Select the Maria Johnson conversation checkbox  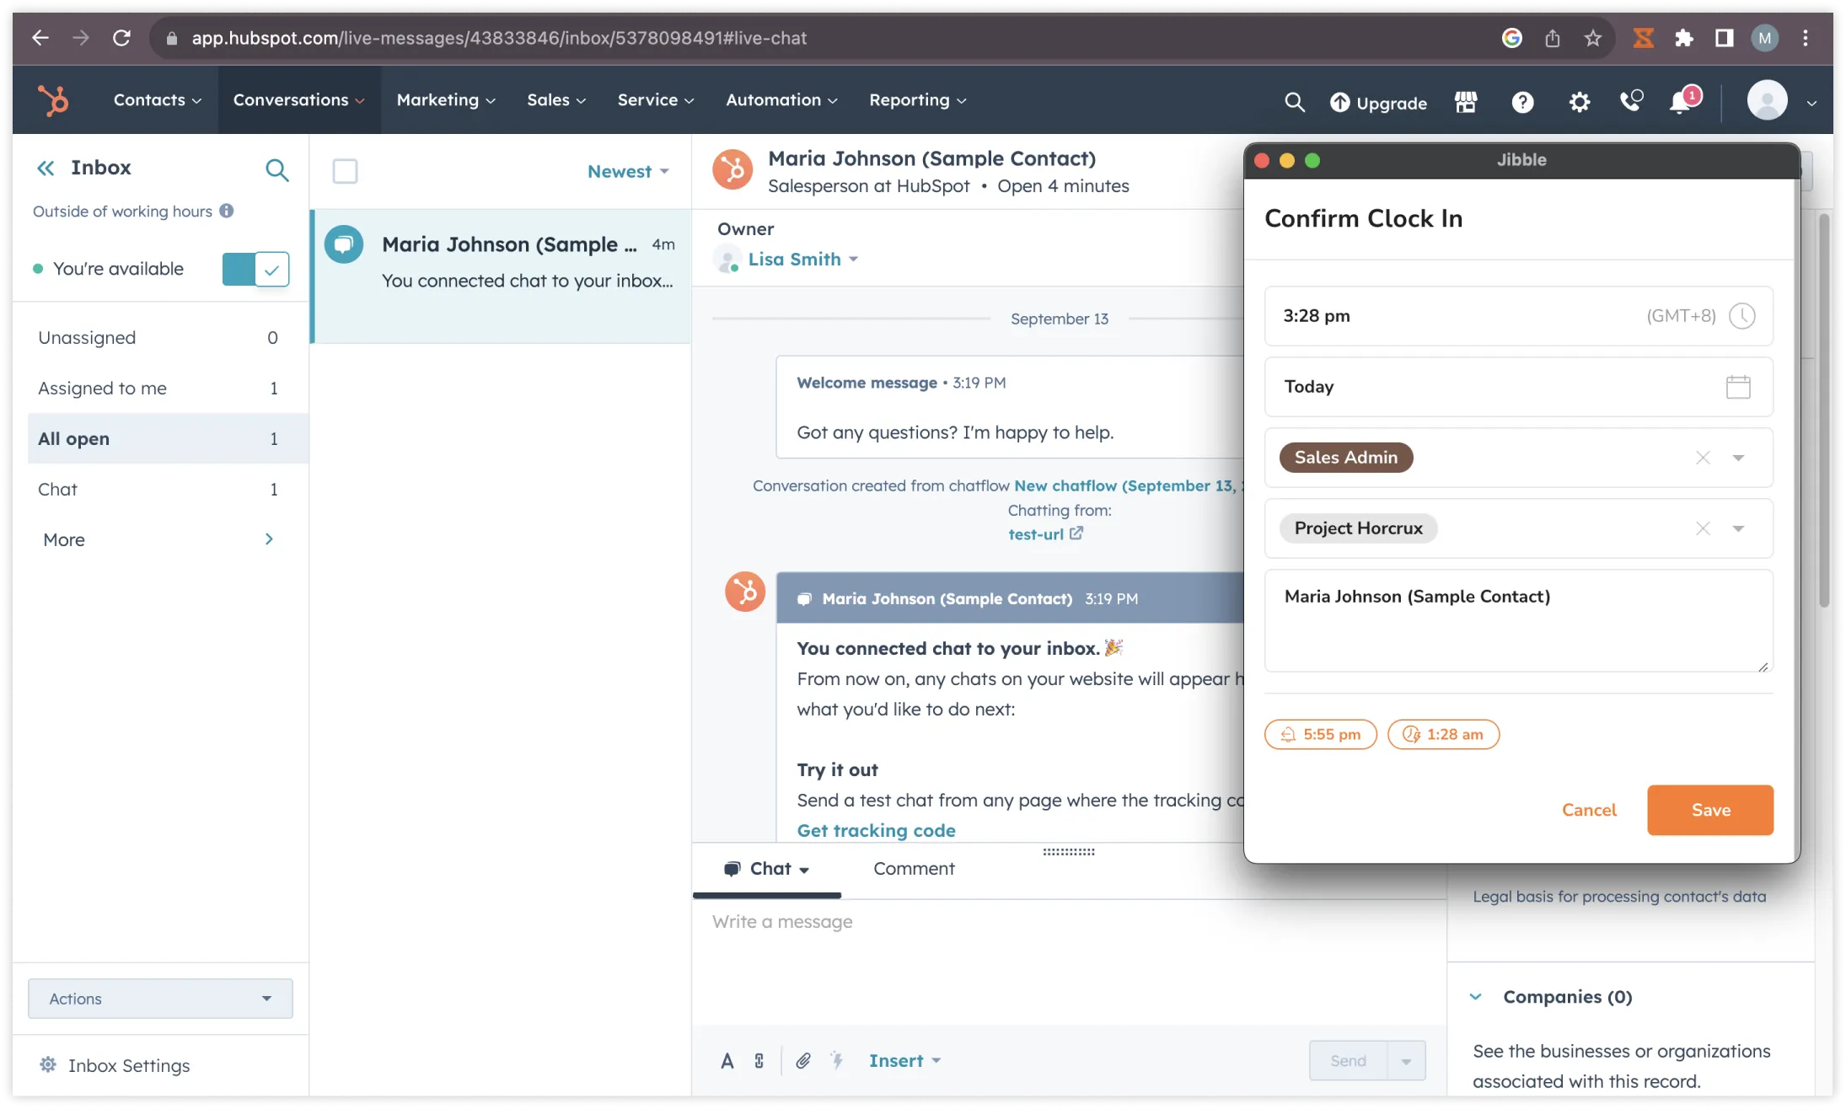click(x=343, y=244)
